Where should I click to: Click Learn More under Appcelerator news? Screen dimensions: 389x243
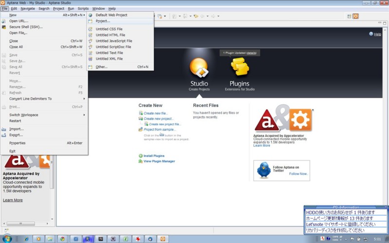click(x=262, y=145)
